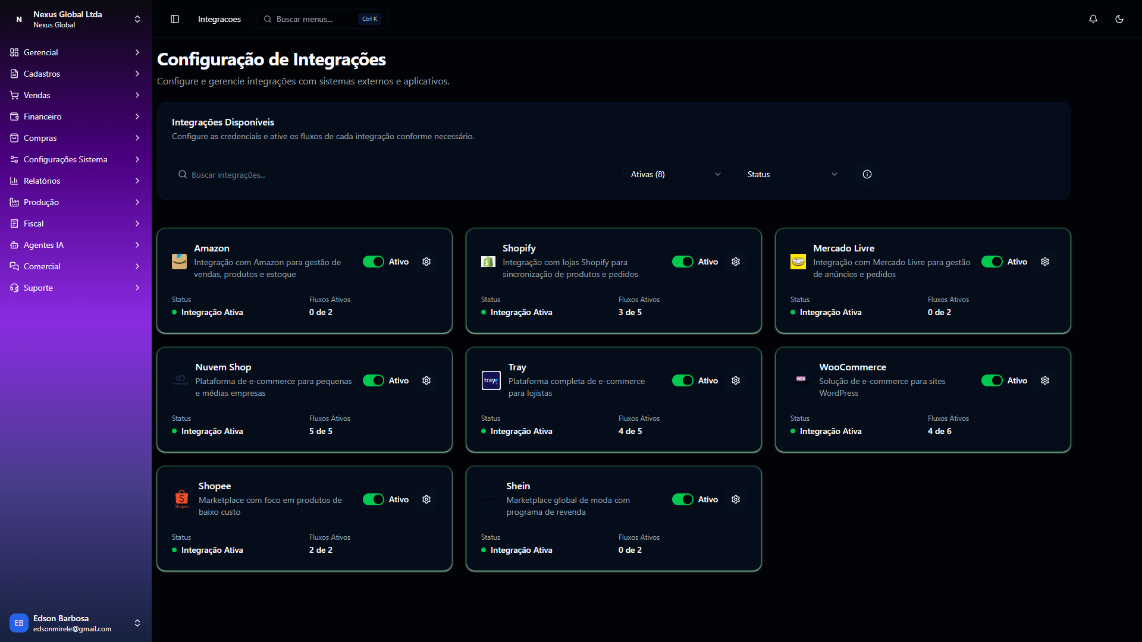Expand the Produção chevron
Viewport: 1142px width, 642px height.
[x=137, y=202]
